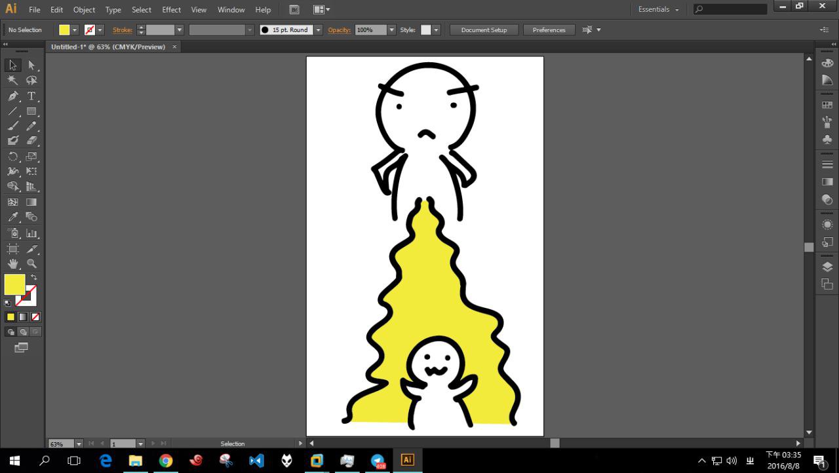839x473 pixels.
Task: Open the Symbols panel icon
Action: 827,139
